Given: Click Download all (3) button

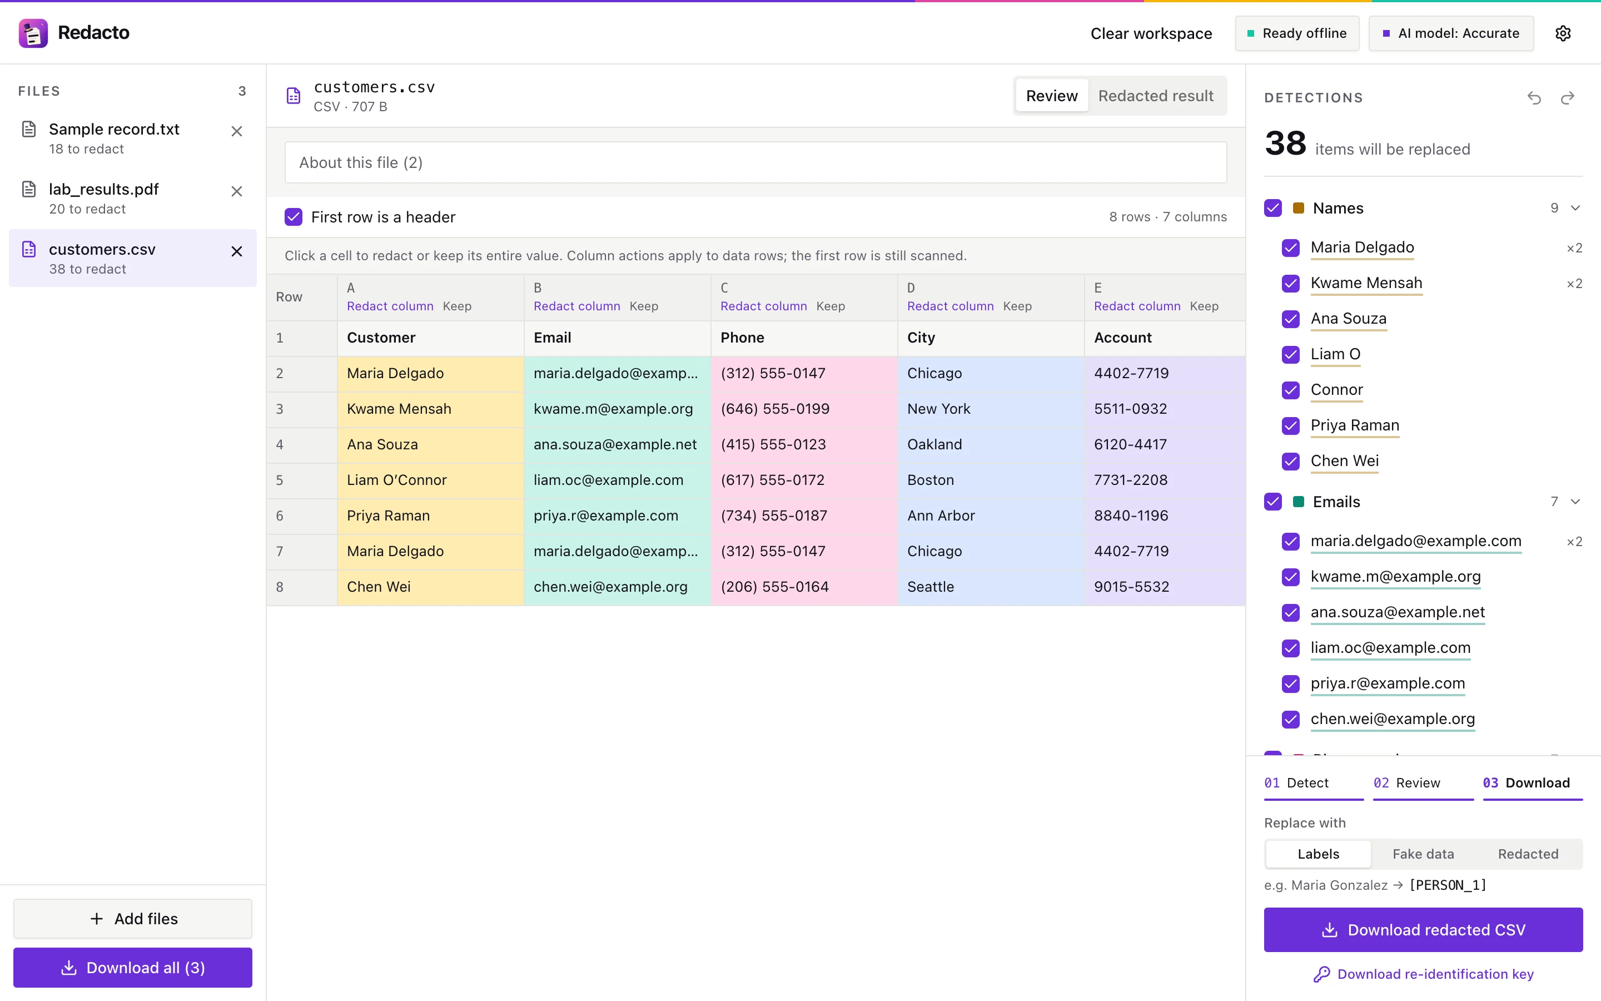Looking at the screenshot, I should (133, 968).
